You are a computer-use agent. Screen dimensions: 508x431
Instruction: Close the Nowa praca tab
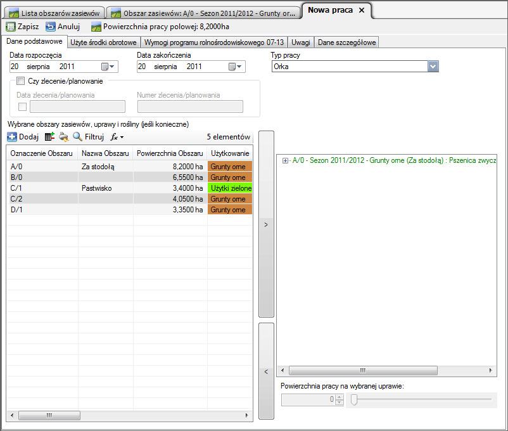pyautogui.click(x=362, y=10)
